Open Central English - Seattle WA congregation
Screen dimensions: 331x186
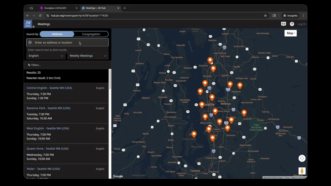(x=49, y=88)
